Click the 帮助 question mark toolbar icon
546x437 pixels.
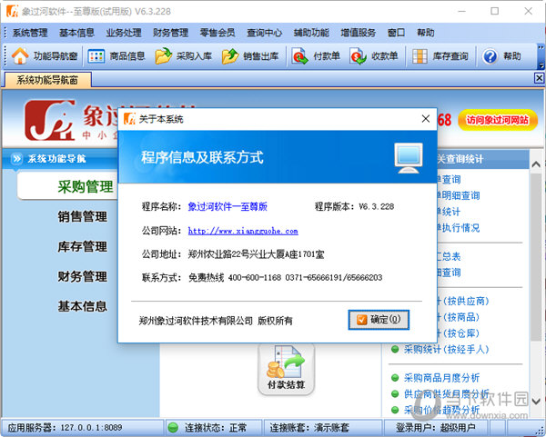point(490,56)
